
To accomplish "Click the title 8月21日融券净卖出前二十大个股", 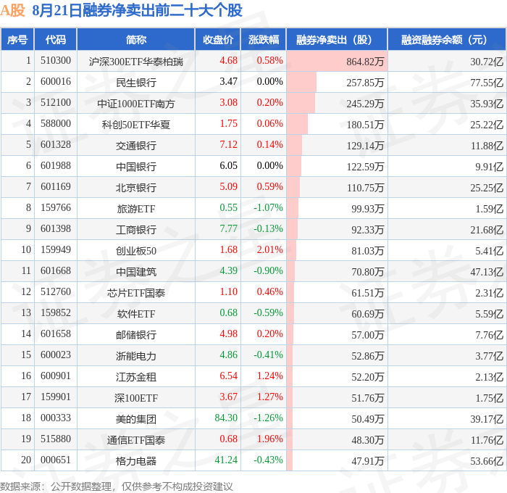I will pos(137,10).
